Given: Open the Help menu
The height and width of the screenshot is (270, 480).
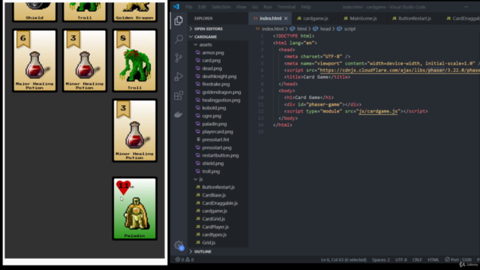Looking at the screenshot, I should pos(305,7).
